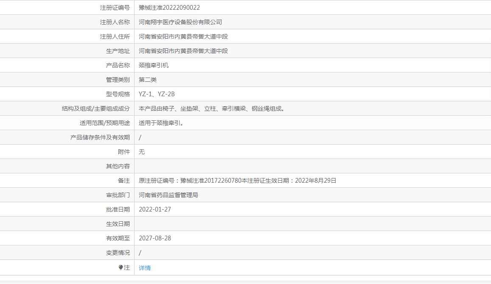Click the 生效日期 label
The height and width of the screenshot is (284, 491).
[x=118, y=224]
